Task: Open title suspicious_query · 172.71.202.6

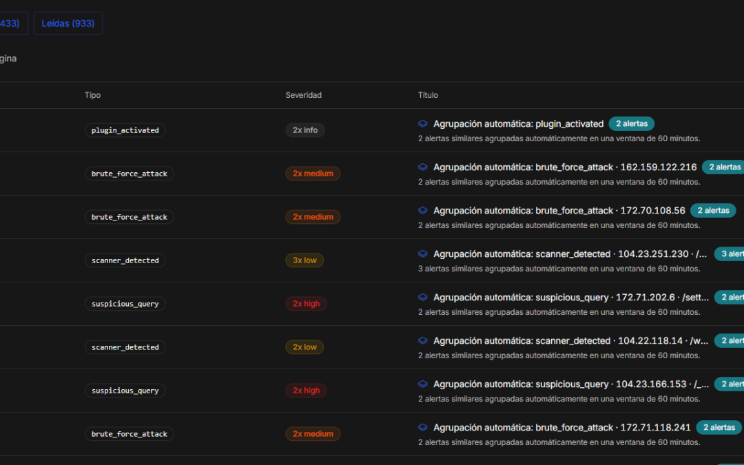Action: click(x=571, y=298)
